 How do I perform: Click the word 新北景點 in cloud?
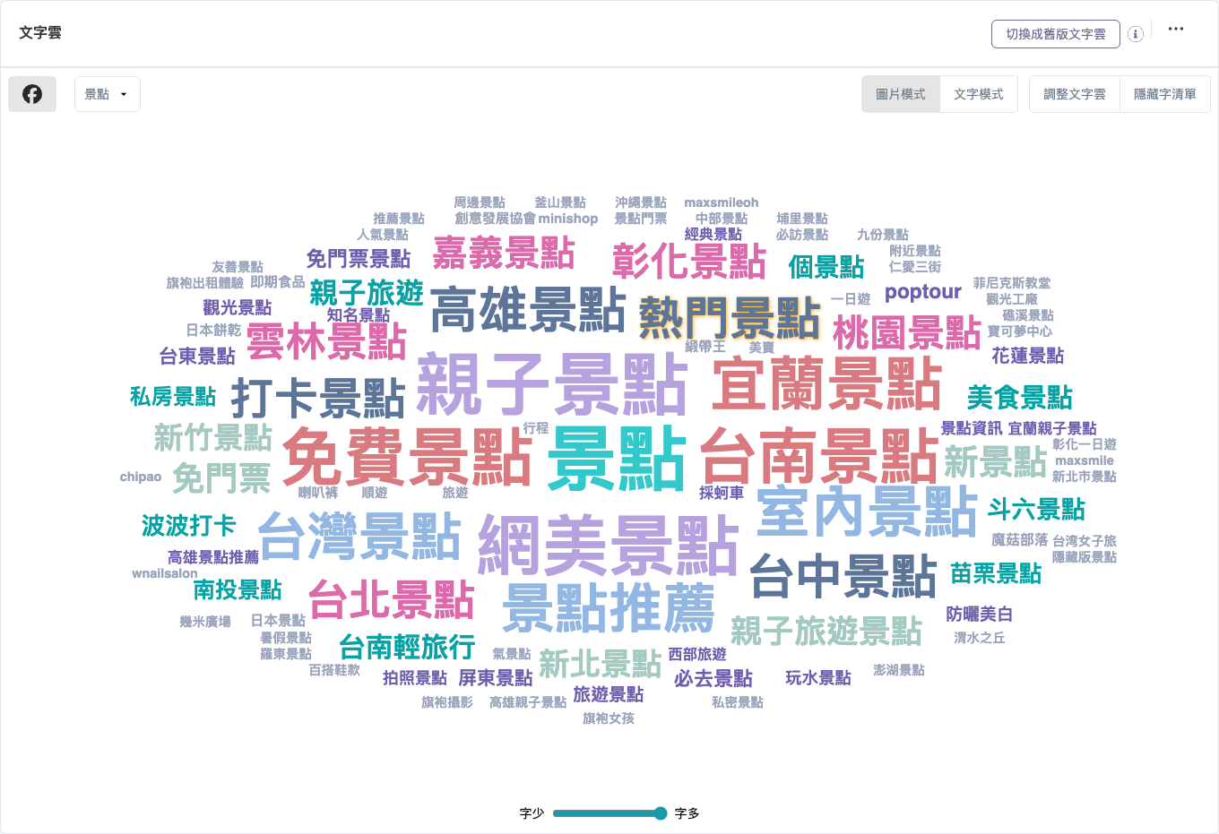pos(600,664)
